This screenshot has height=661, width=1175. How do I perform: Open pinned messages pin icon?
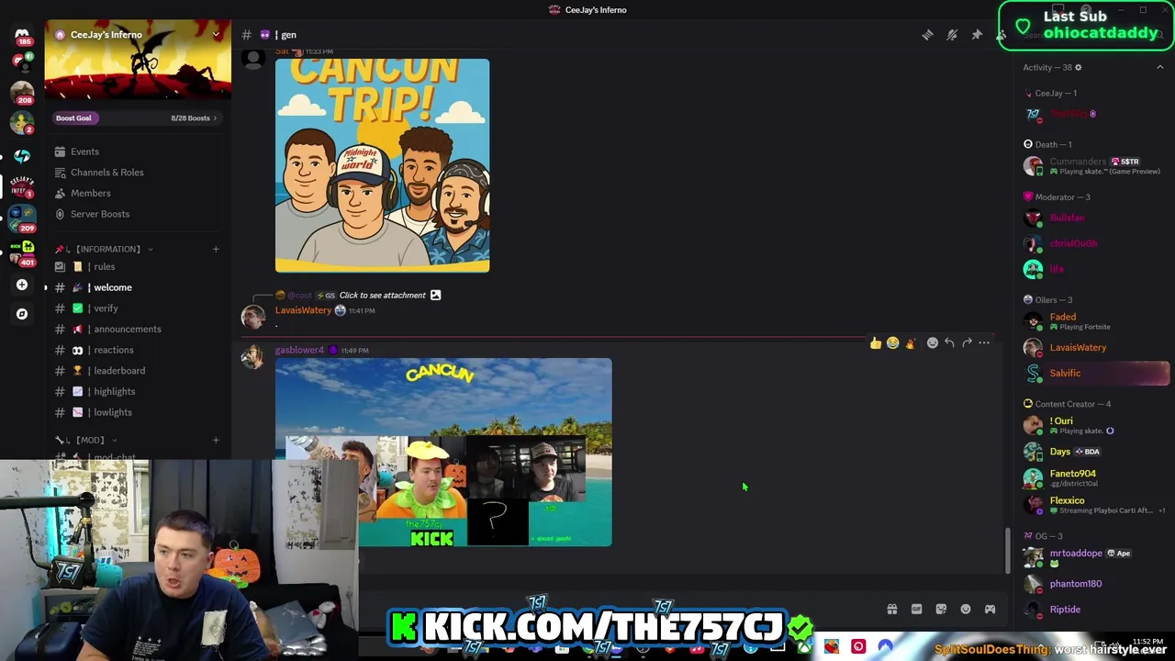click(x=977, y=35)
